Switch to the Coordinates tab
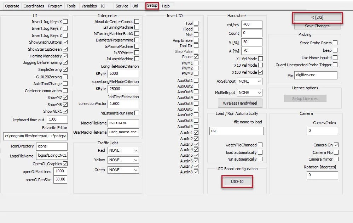Image resolution: width=353 pixels, height=223 pixels. (34, 6)
